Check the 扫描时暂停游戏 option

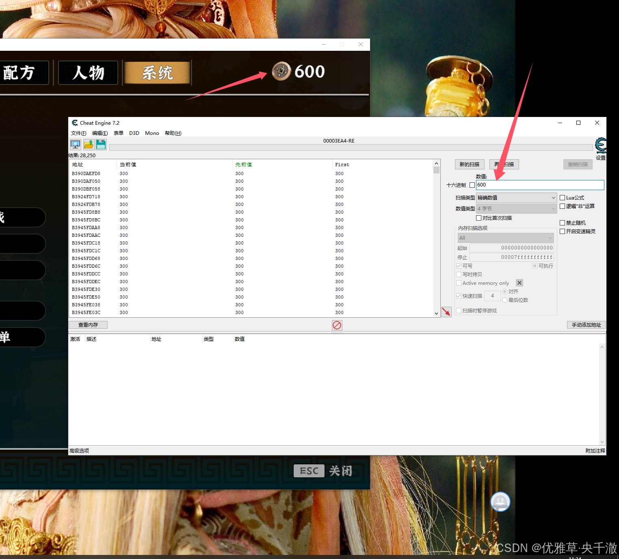click(459, 311)
